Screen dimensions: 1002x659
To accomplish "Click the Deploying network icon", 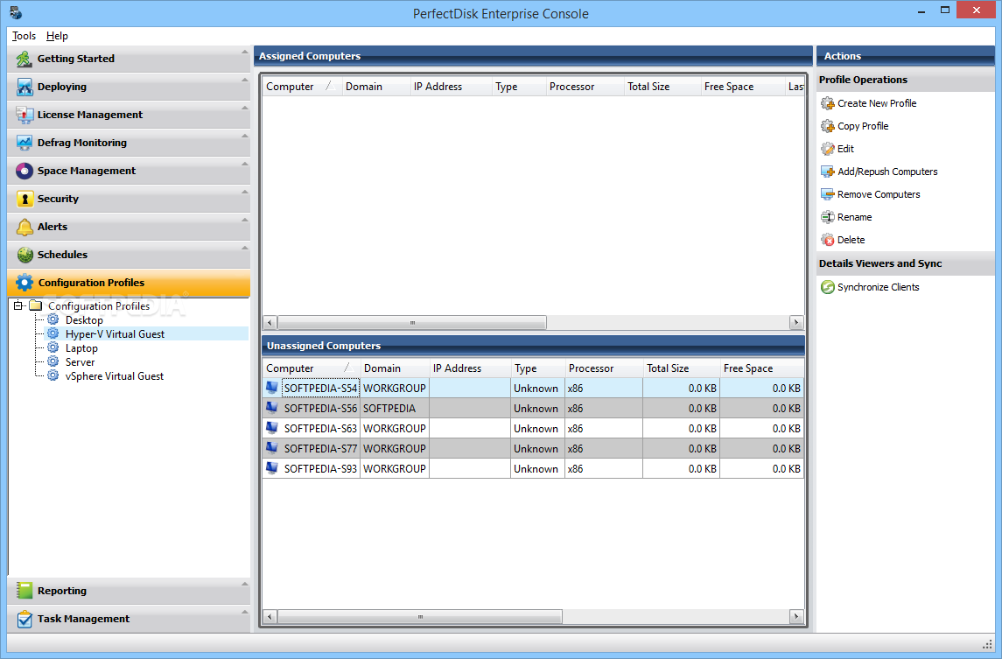I will pos(25,87).
